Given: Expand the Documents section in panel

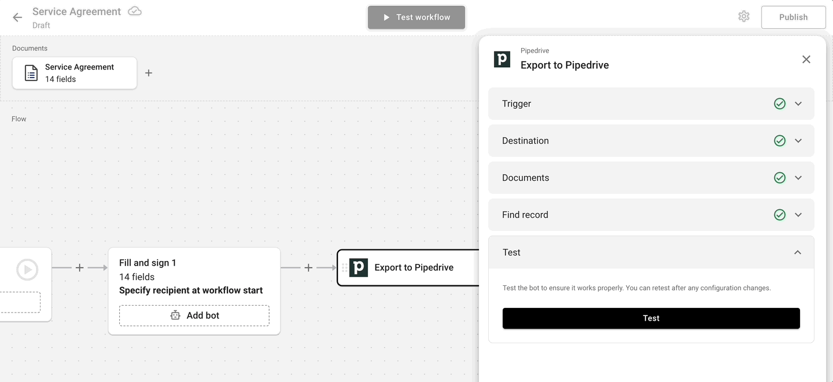Looking at the screenshot, I should (651, 178).
